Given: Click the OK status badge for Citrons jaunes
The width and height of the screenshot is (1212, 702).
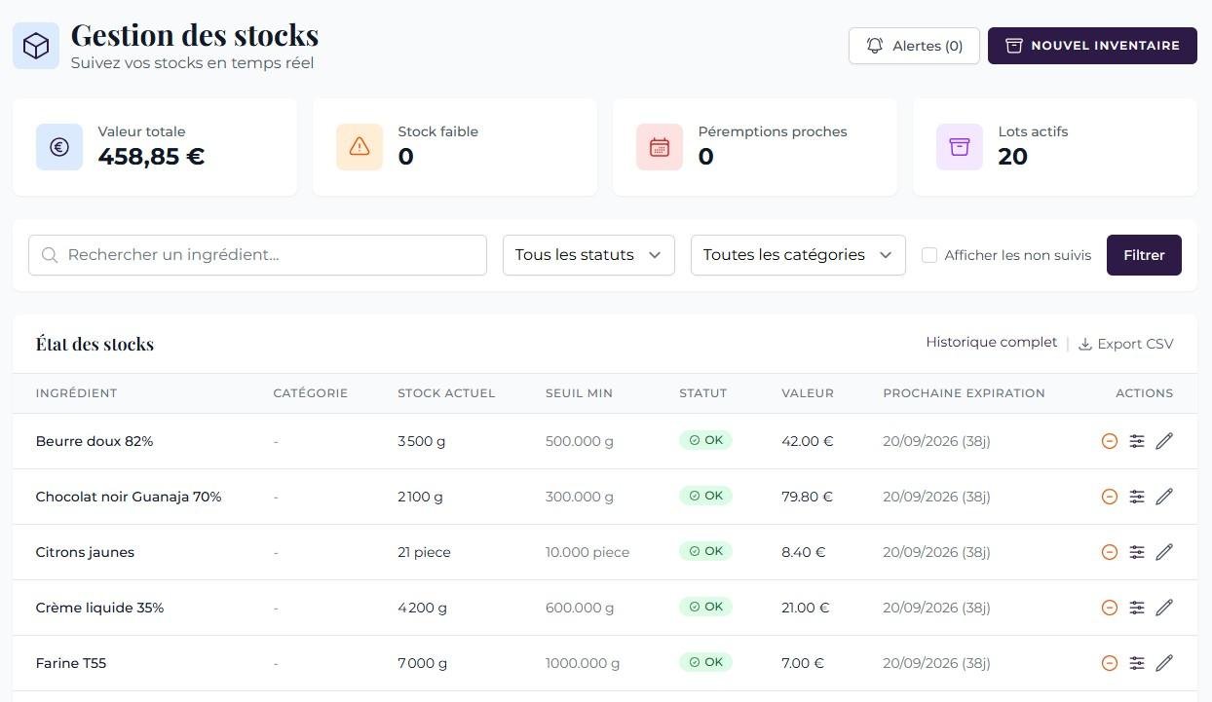Looking at the screenshot, I should (705, 551).
